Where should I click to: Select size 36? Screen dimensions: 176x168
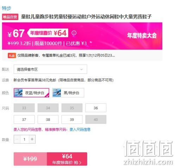point(96,108)
